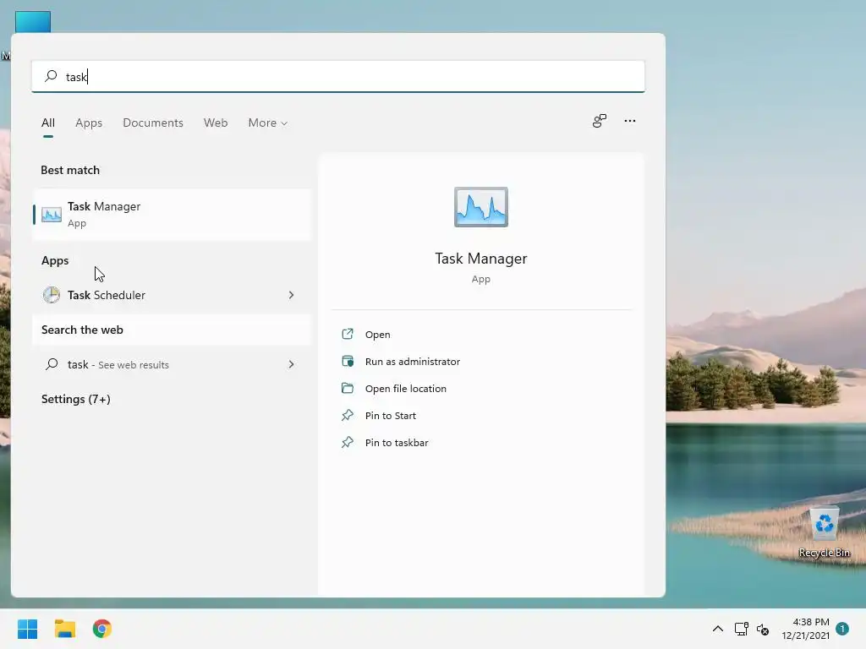Click the Task Manager title in preview pane
The width and height of the screenshot is (866, 649).
(x=481, y=259)
